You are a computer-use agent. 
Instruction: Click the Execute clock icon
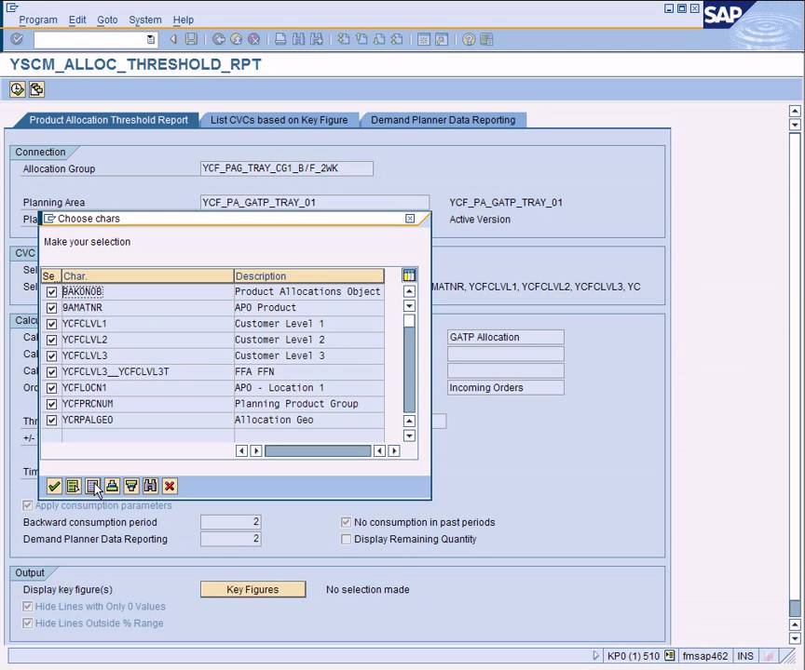tap(18, 89)
